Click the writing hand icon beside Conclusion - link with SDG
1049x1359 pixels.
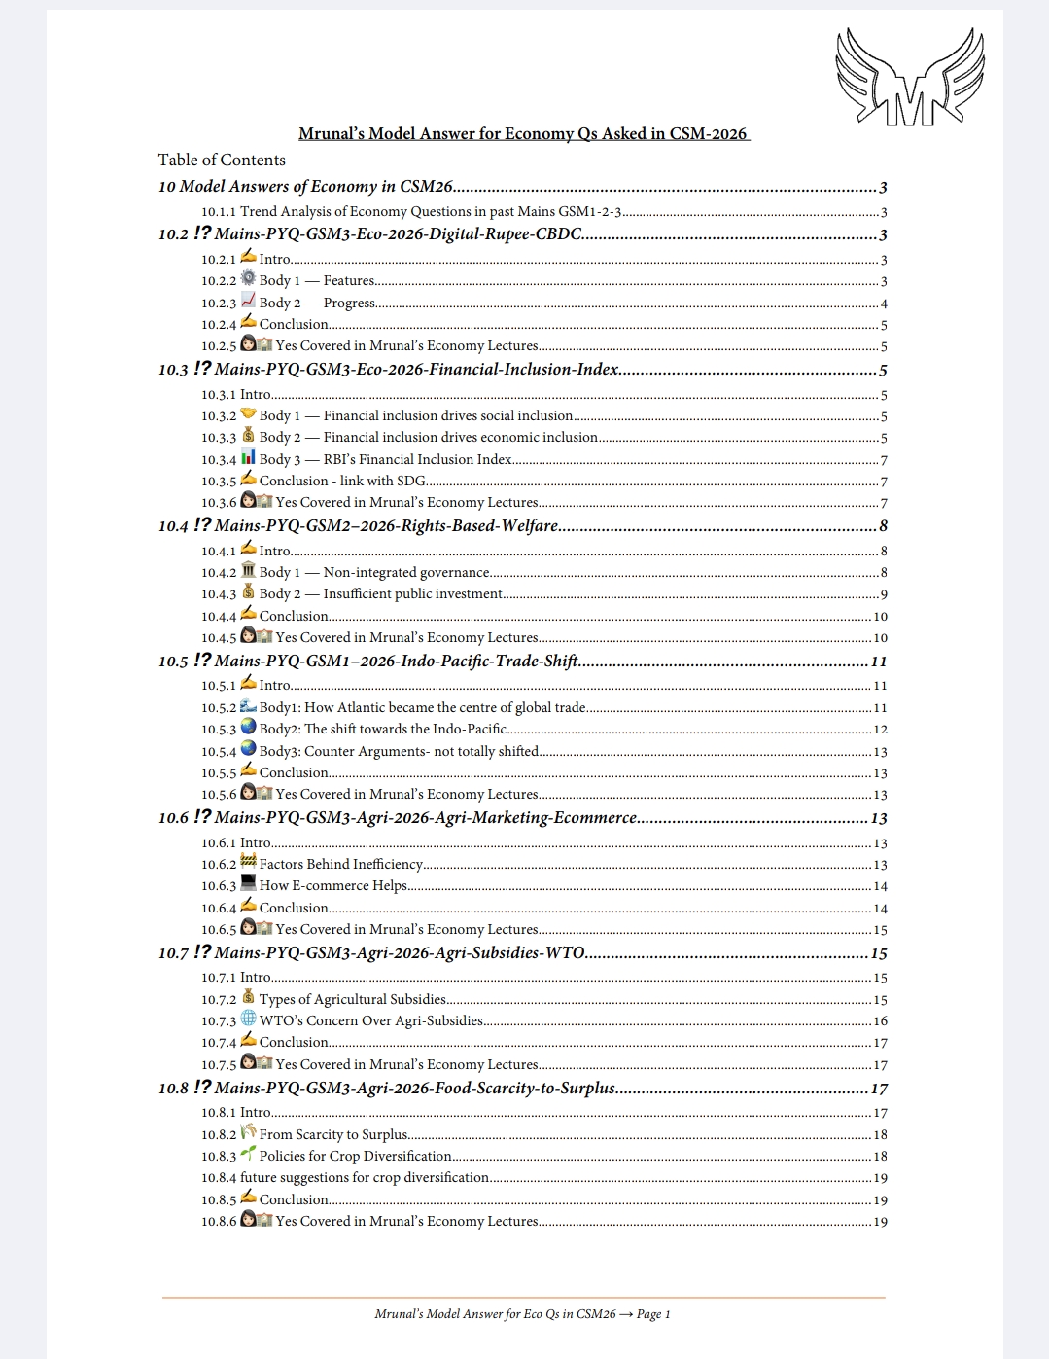[248, 479]
